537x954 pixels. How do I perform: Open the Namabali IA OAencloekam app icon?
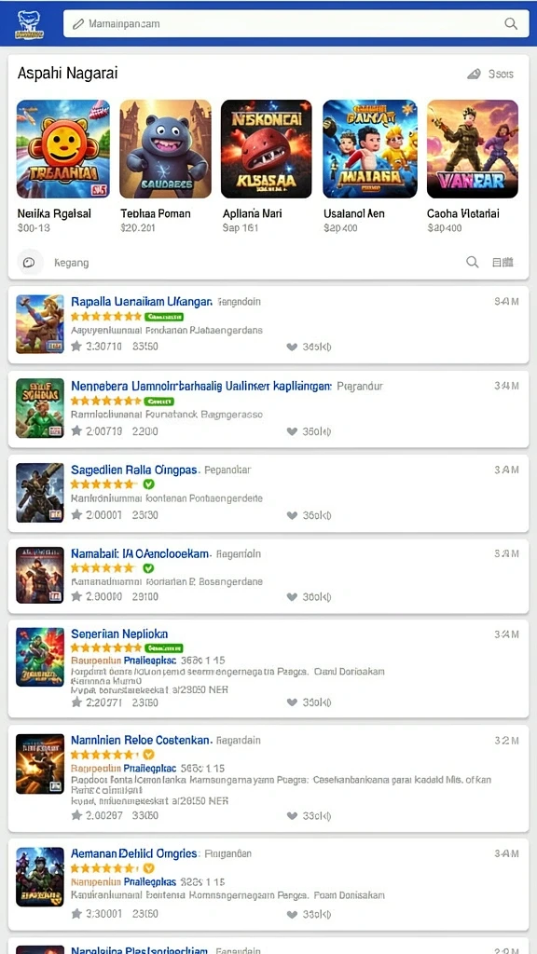tap(39, 575)
